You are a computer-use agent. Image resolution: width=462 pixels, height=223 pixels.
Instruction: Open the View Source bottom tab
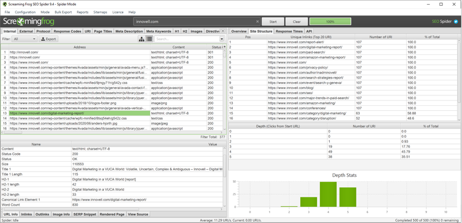click(x=138, y=214)
